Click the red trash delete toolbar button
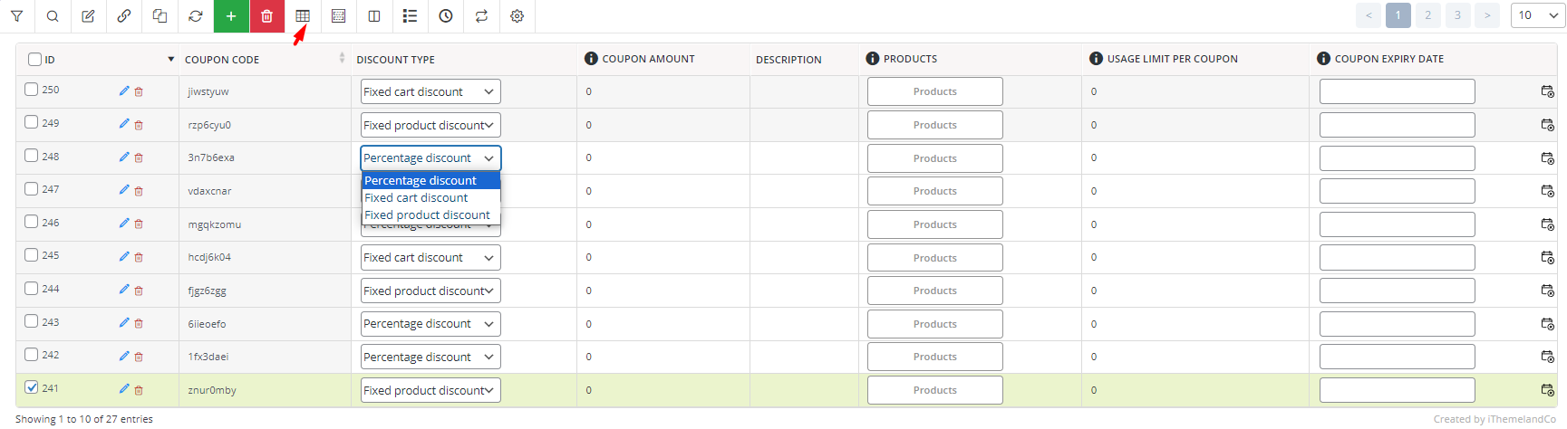This screenshot has width=1567, height=429. (x=266, y=16)
